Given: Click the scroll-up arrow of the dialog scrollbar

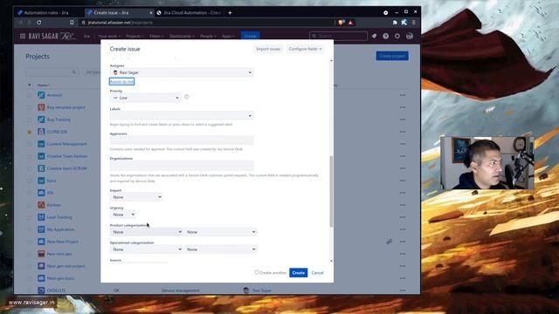Looking at the screenshot, I should coord(331,61).
